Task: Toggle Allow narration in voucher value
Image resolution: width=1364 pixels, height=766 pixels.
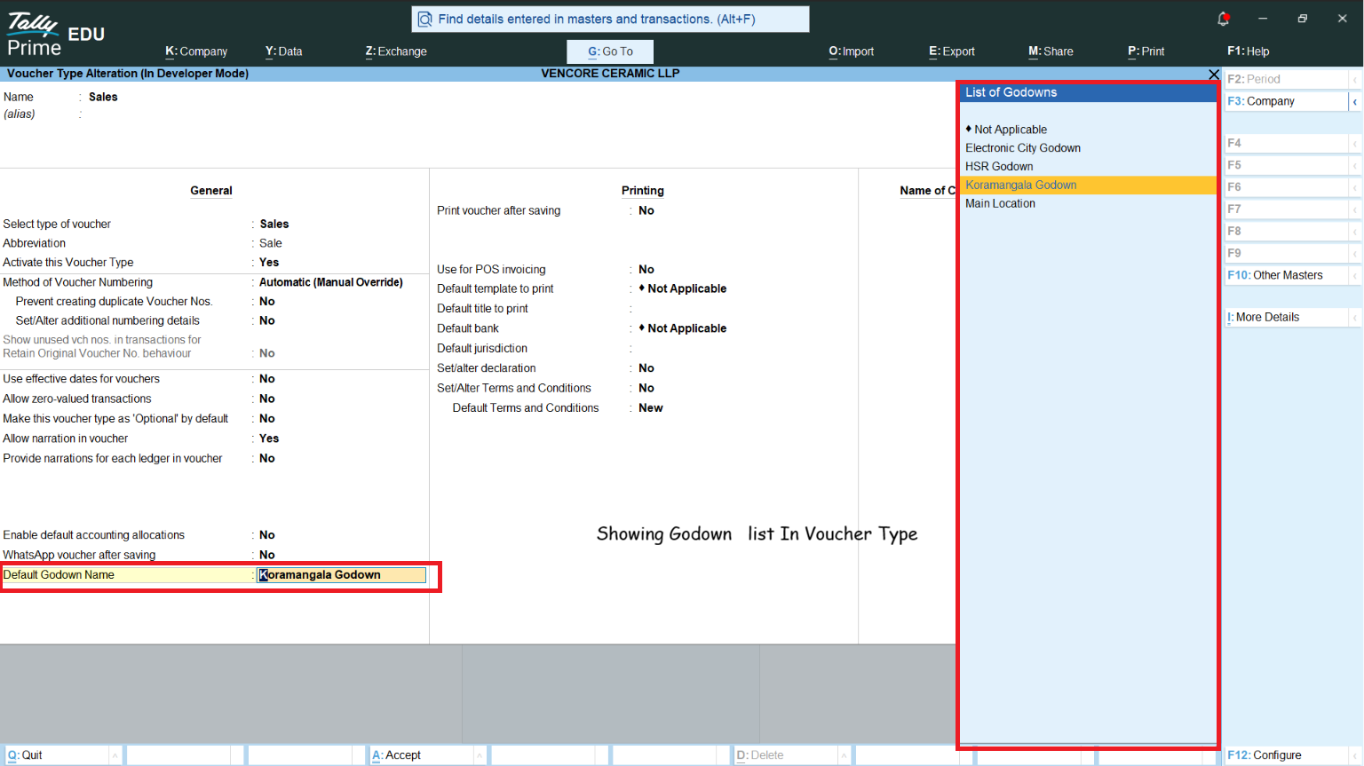Action: 269,438
